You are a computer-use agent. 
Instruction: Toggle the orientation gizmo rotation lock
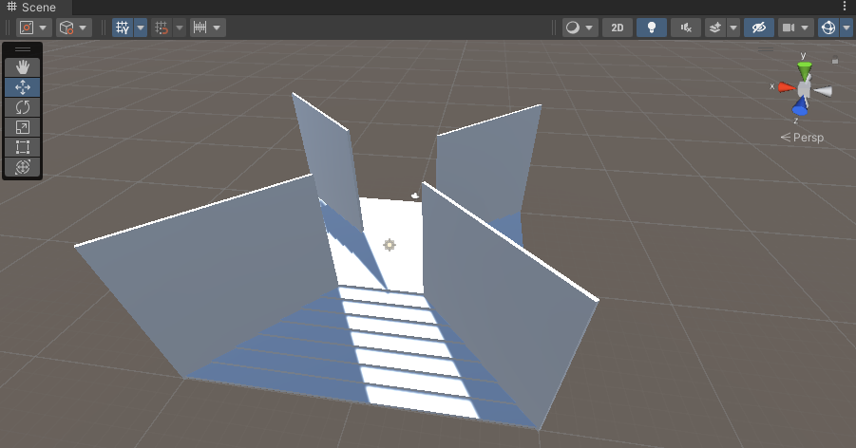point(835,61)
